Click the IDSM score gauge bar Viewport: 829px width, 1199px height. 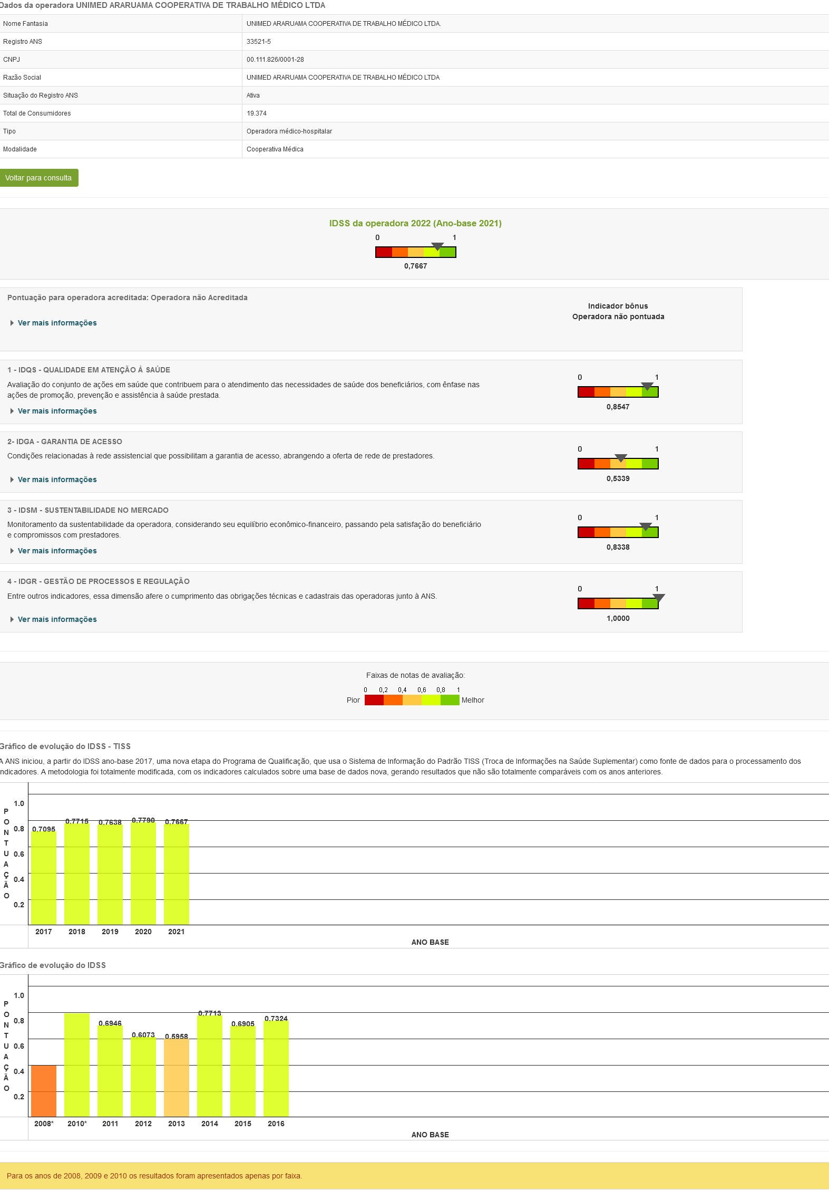618,532
